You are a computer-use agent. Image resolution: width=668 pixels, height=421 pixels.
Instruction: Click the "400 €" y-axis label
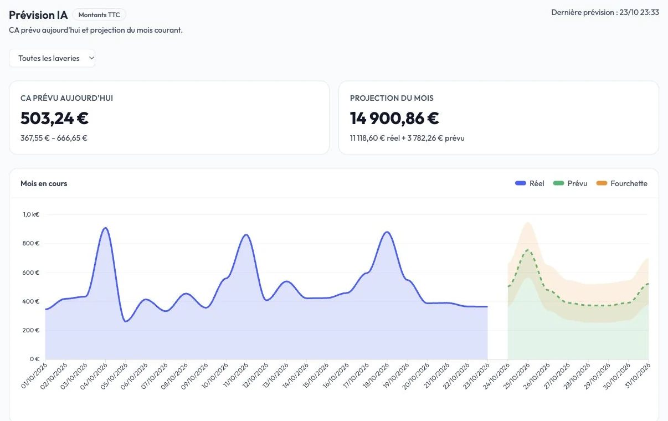(30, 301)
